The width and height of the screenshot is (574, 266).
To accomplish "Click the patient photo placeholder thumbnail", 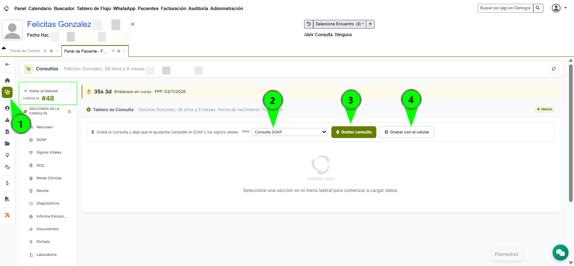I will 12,30.
